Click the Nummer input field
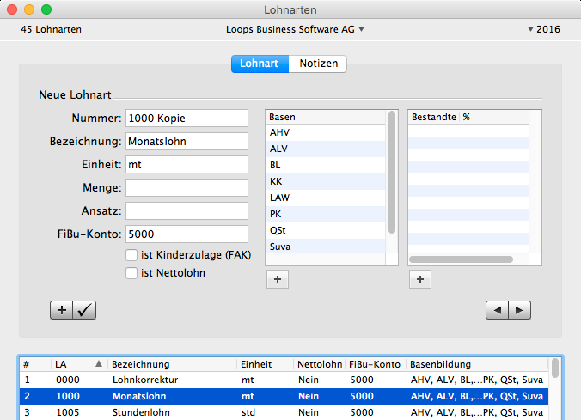This screenshot has height=420, width=581. (x=186, y=118)
